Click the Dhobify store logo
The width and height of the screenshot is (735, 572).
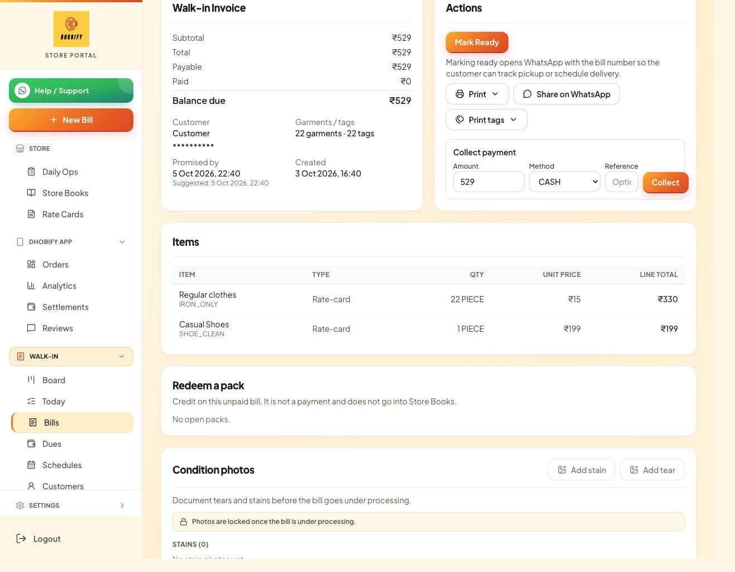[x=71, y=29]
